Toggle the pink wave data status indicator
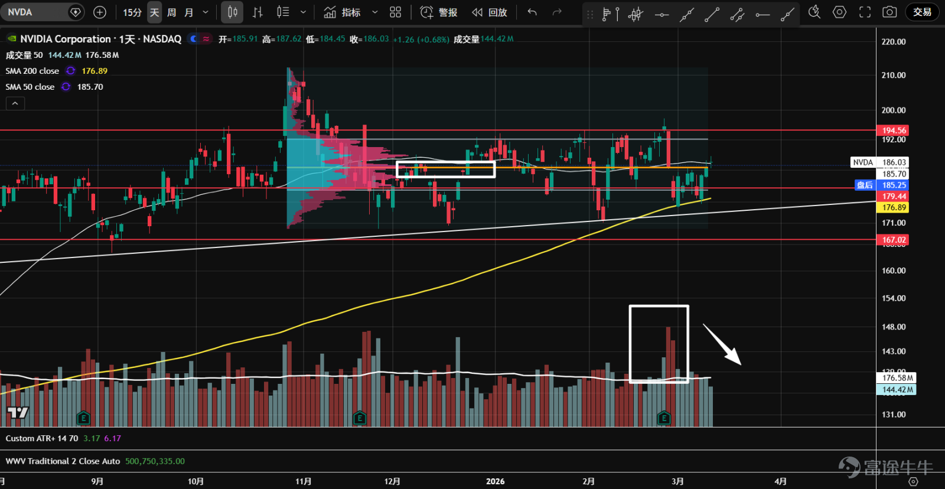This screenshot has height=489, width=945. pyautogui.click(x=206, y=39)
